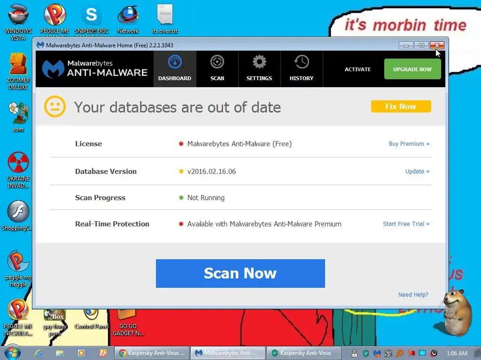
Task: Select the ShoppingC.. Flash desktop icon
Action: click(18, 216)
